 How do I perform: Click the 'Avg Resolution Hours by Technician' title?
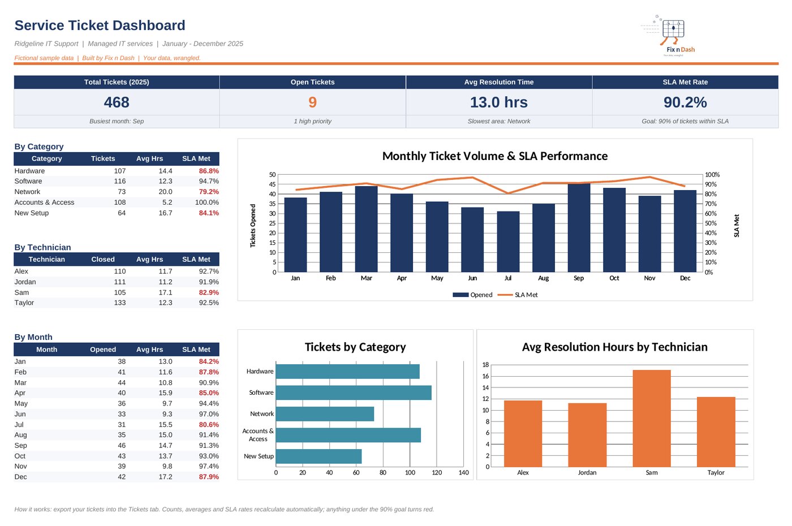[x=615, y=347]
